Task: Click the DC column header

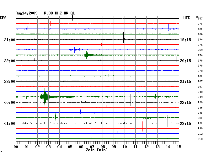Action: [x=198, y=17]
